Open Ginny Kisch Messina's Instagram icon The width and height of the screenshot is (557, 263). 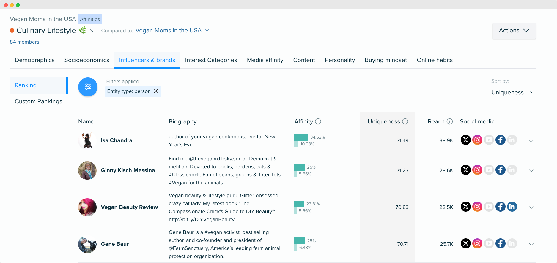click(x=477, y=170)
